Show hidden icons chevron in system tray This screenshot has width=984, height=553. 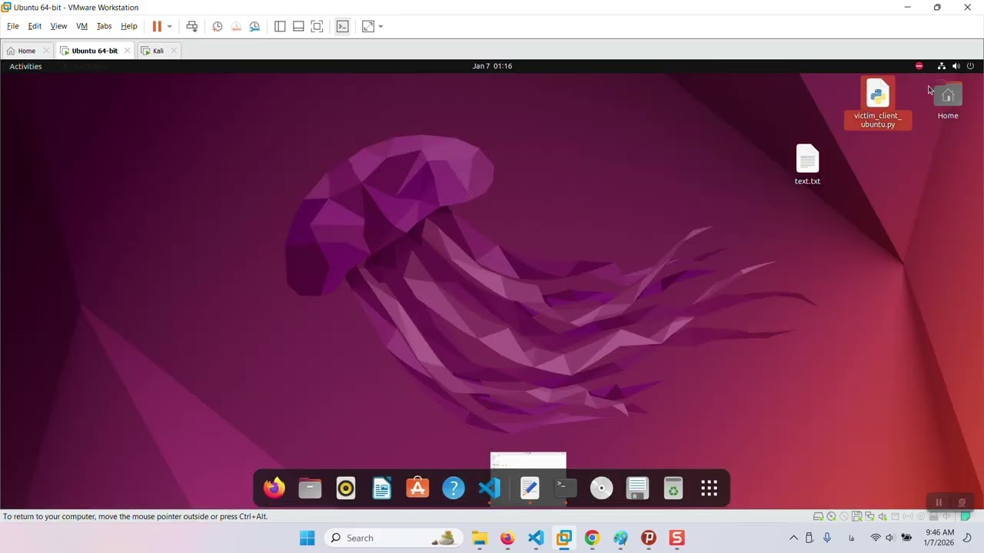pos(793,538)
